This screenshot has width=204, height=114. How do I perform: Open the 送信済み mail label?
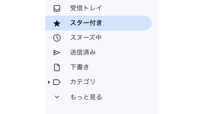tap(83, 52)
